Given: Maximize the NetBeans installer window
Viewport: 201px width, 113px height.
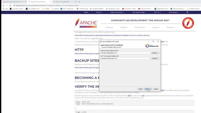Looking at the screenshot, I should [x=153, y=41].
